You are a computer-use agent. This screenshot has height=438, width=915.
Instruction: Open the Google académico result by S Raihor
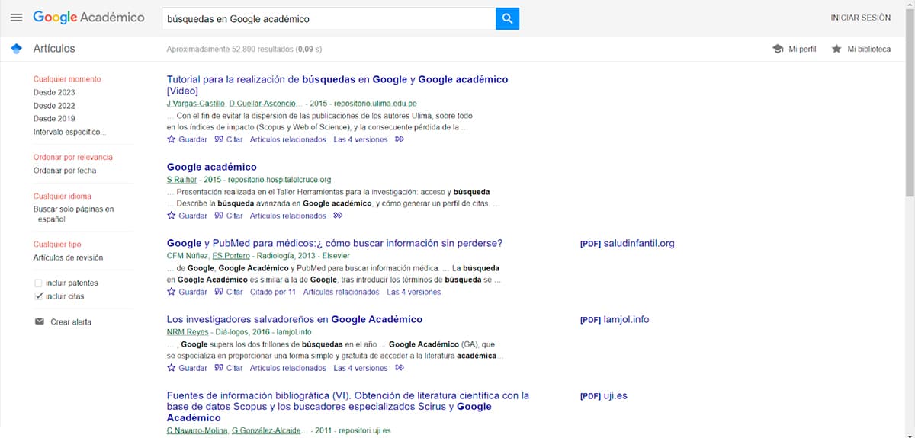click(x=212, y=167)
